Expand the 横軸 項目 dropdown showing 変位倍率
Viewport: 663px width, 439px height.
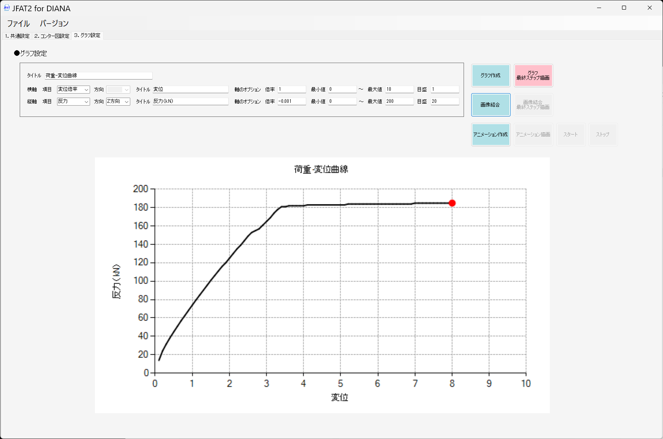(73, 90)
